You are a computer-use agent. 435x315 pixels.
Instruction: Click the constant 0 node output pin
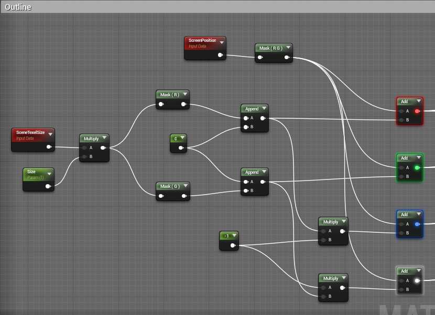click(x=181, y=148)
